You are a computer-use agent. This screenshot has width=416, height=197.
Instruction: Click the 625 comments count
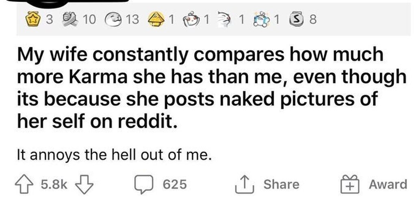pyautogui.click(x=175, y=184)
